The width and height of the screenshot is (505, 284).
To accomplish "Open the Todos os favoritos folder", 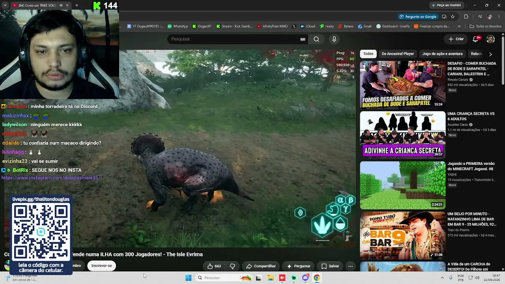I will tap(485, 26).
